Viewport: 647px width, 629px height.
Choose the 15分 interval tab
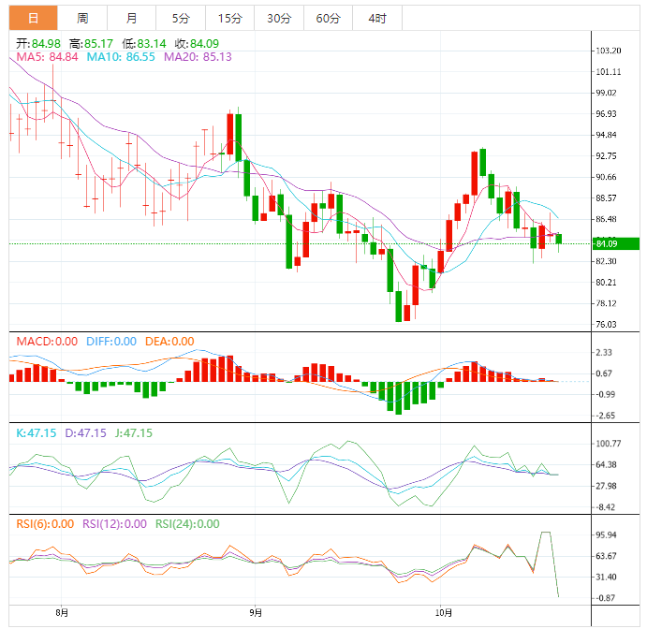228,18
